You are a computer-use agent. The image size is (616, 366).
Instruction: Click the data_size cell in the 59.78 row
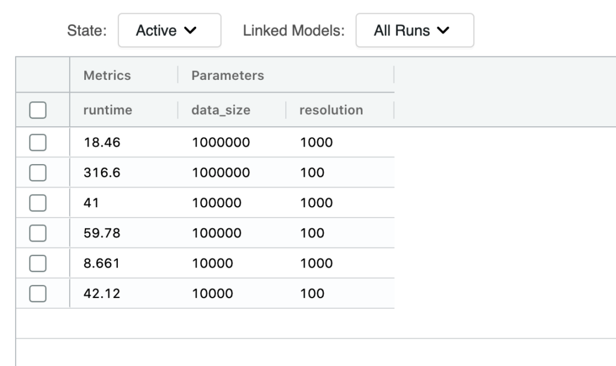coord(217,233)
